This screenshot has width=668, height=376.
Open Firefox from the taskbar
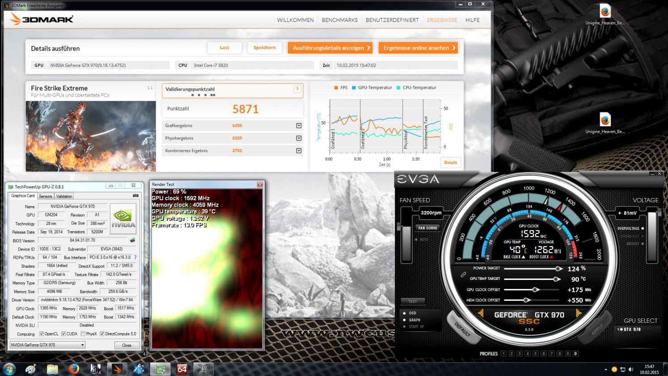(74, 369)
